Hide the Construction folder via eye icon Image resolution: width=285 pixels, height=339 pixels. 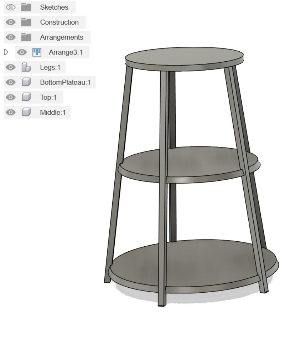coord(11,22)
